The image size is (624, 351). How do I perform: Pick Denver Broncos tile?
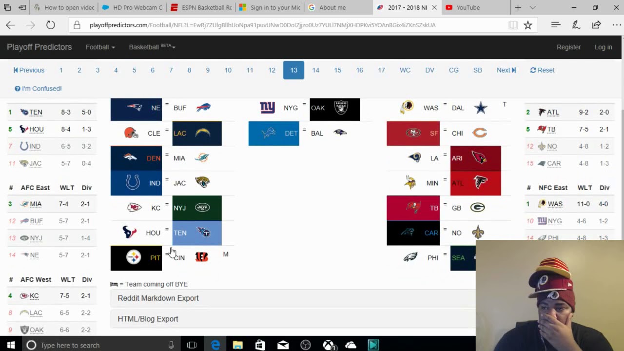click(136, 158)
